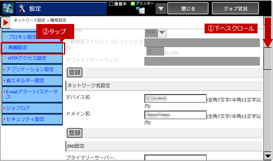
Task: Click the ネットワーク設定 breadcrumb text
Action: (29, 20)
